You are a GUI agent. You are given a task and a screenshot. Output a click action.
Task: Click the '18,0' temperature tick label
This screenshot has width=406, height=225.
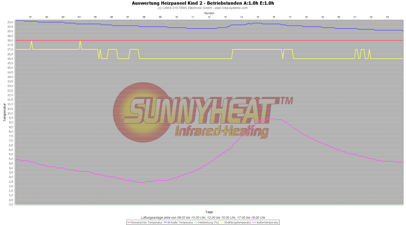10,40
